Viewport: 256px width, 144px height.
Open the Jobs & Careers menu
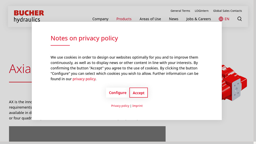198,19
